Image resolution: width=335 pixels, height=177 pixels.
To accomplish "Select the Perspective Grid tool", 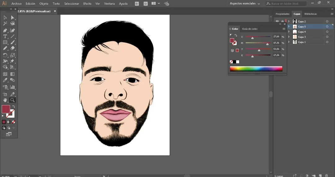I will tap(13, 67).
